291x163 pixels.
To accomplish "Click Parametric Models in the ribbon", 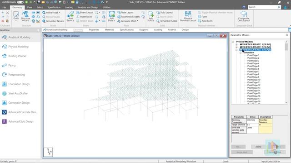I will point(128,17).
